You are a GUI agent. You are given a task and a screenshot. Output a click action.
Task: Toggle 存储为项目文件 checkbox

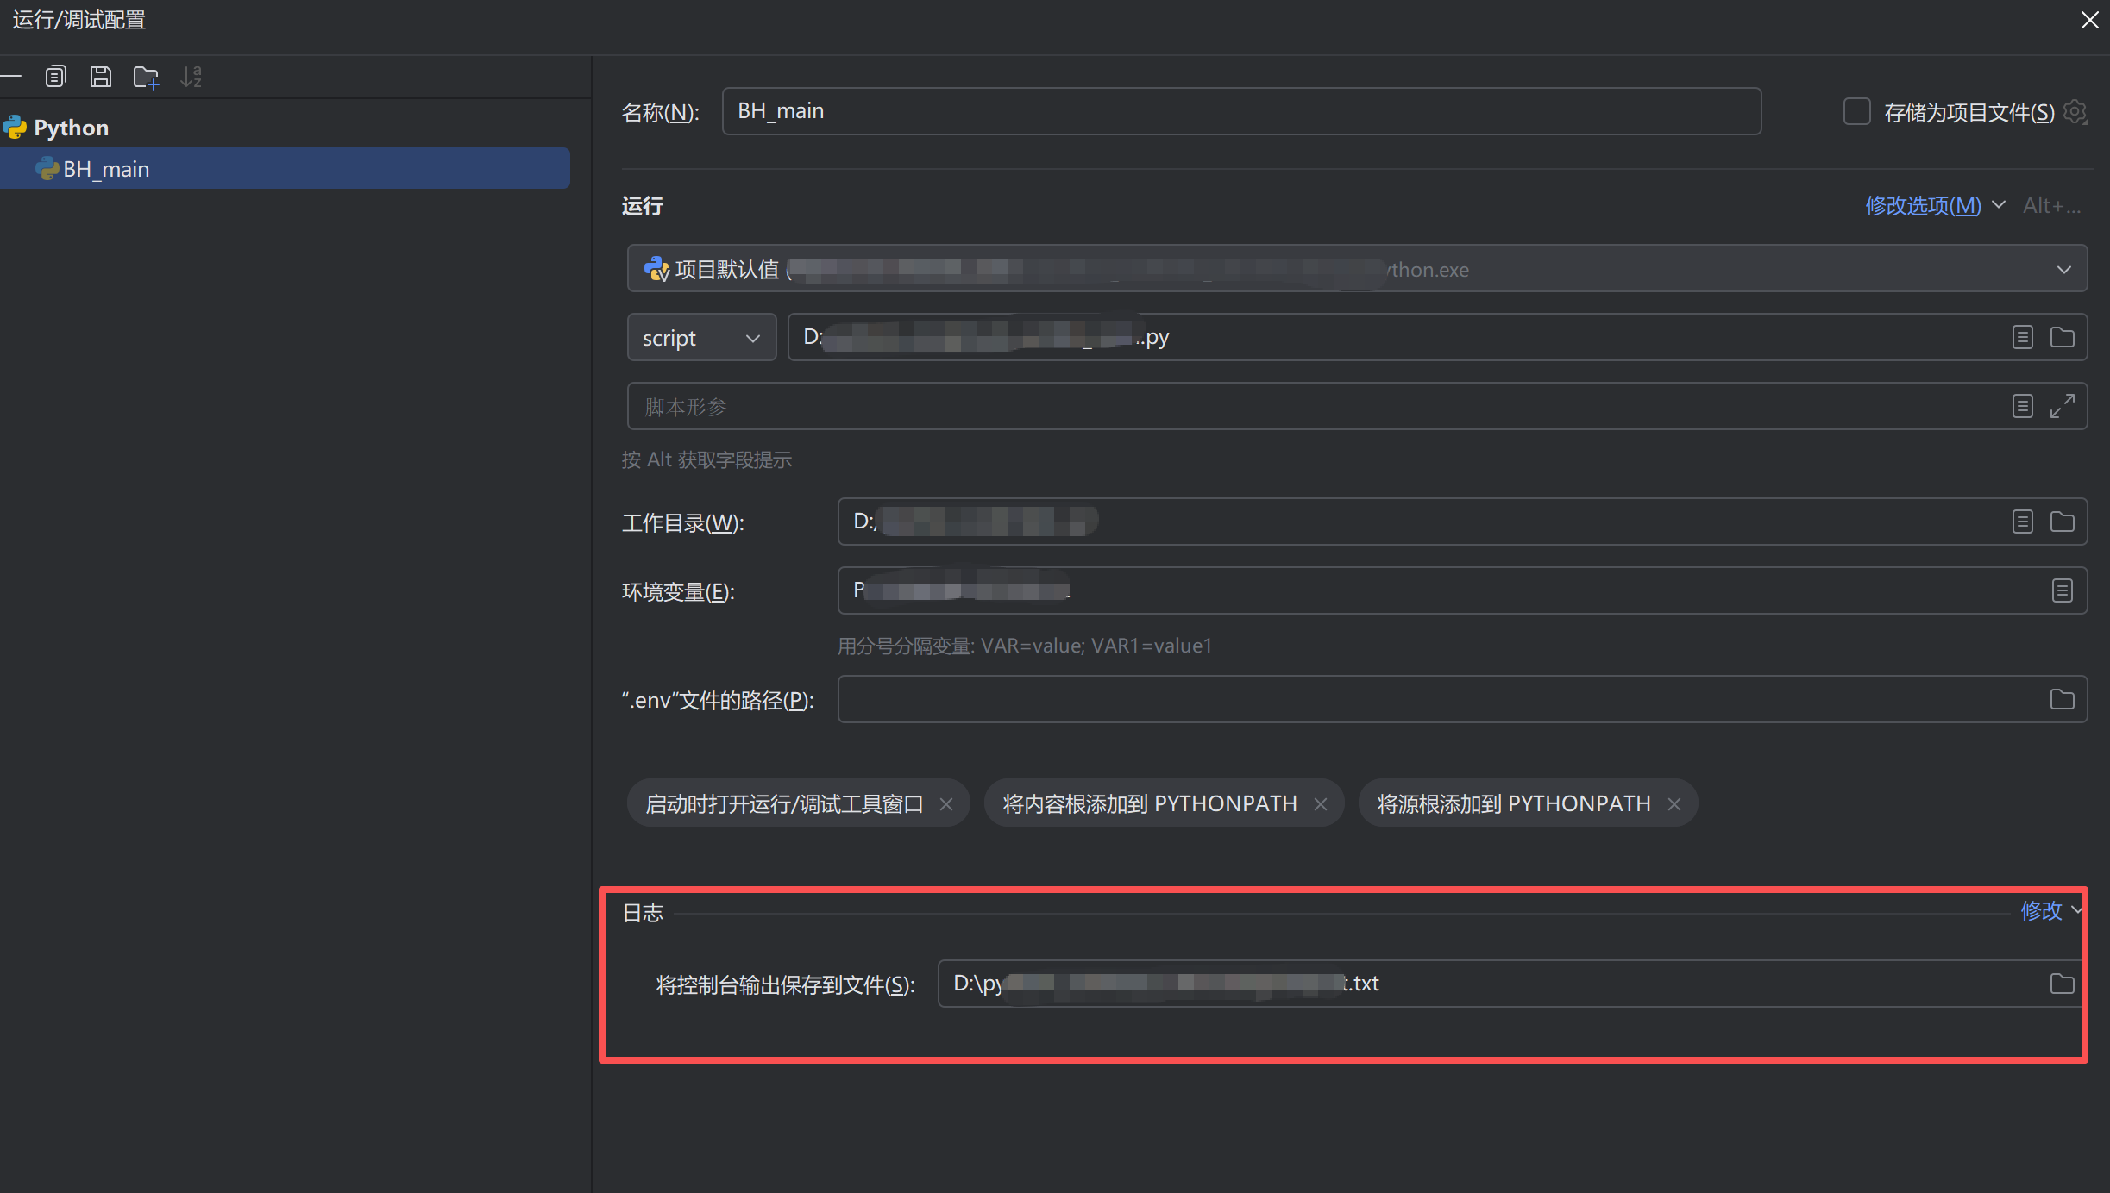[1856, 112]
